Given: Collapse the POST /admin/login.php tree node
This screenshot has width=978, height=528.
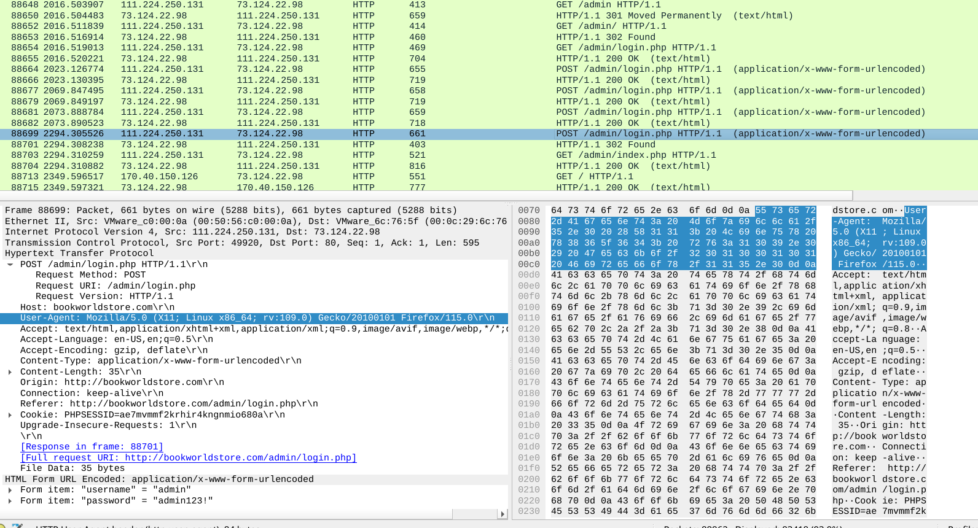Looking at the screenshot, I should 10,265.
